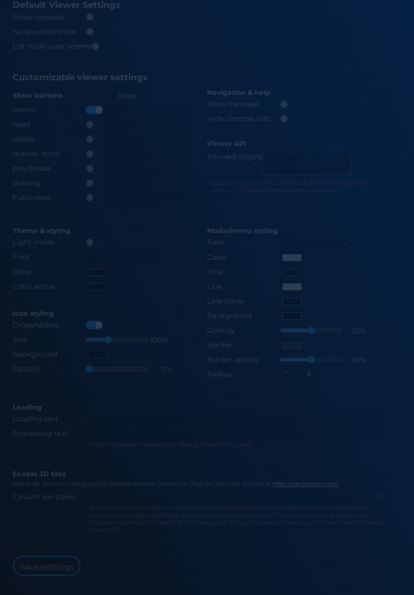Open the Color active swatch

coord(98,287)
